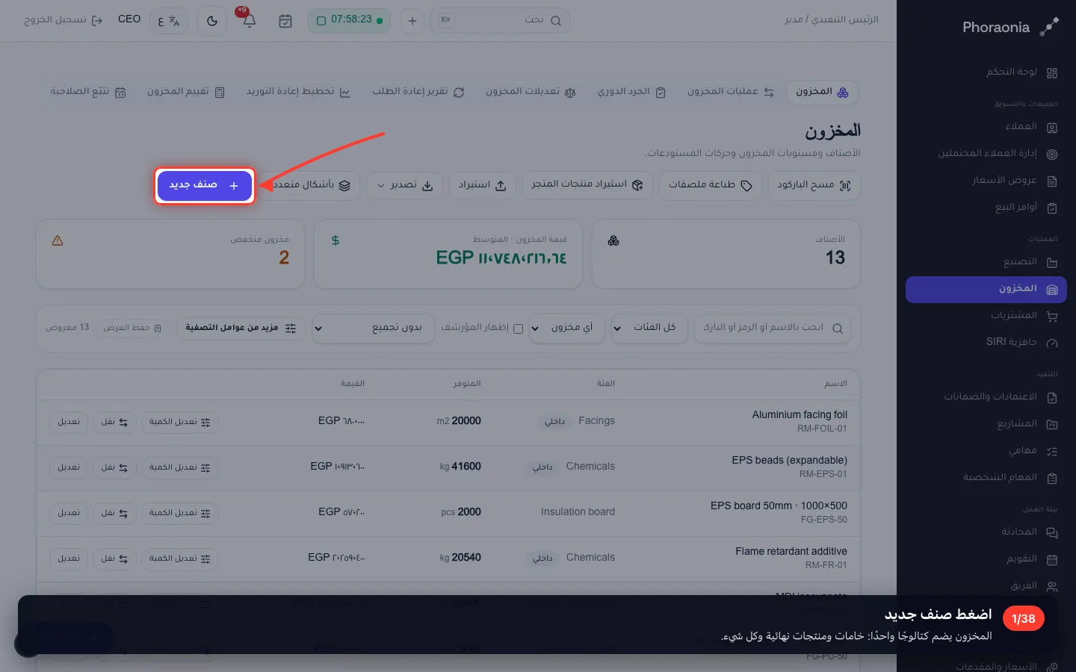Click قيمة المخزون stock value card

pos(448,254)
